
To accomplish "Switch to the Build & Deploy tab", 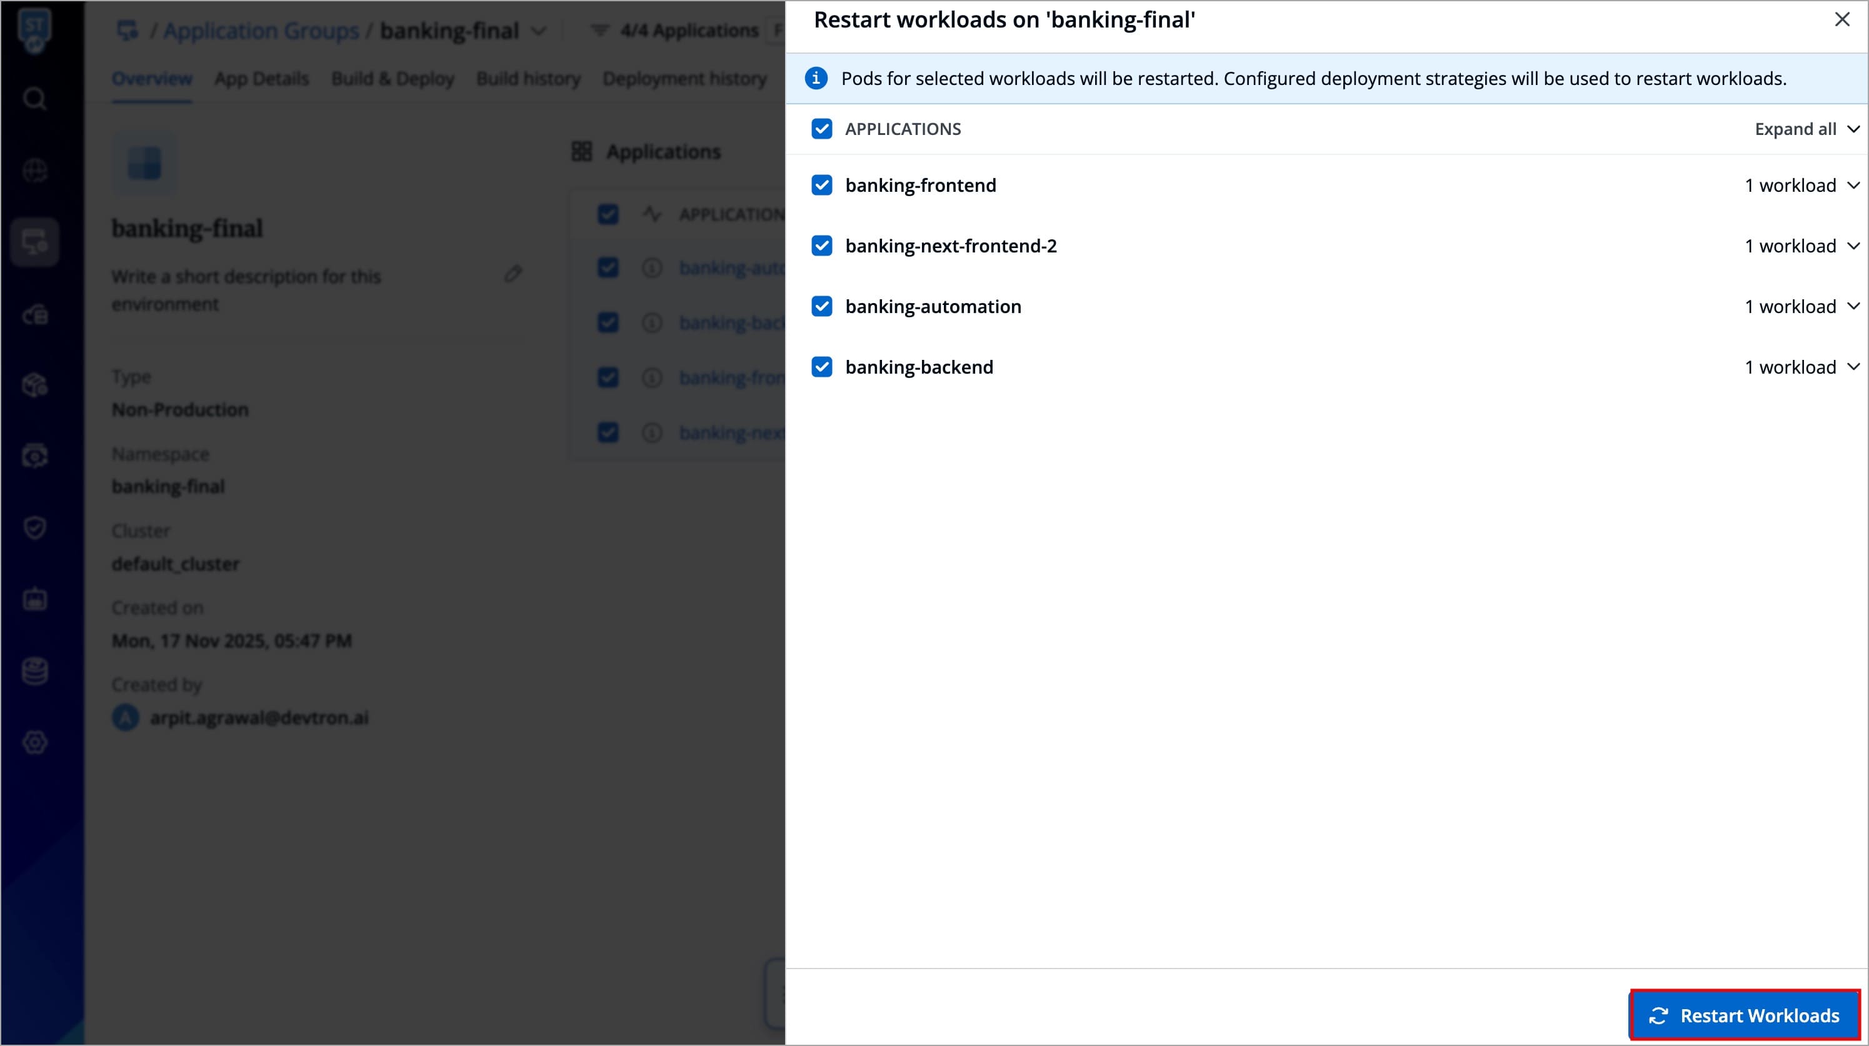I will 393,78.
